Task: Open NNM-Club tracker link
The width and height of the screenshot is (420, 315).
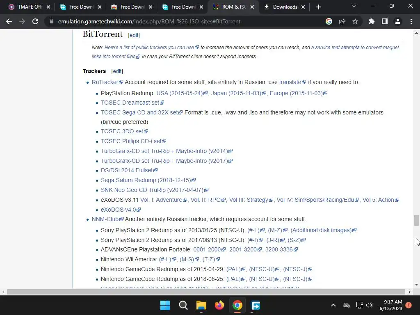Action: tap(108, 219)
